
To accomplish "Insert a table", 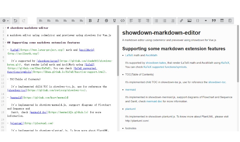I will pos(222,21).
